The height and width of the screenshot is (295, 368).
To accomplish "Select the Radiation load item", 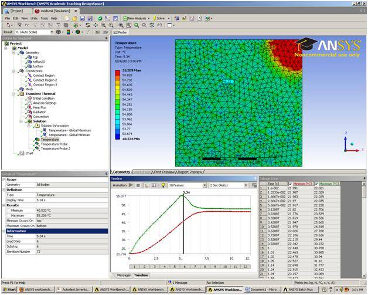I will (40, 112).
